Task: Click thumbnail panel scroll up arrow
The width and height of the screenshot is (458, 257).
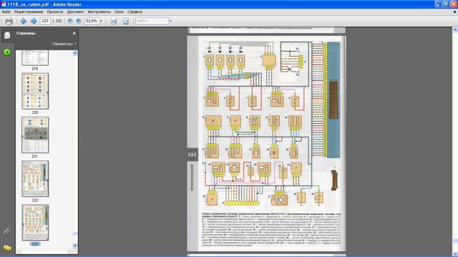Action: (x=75, y=54)
